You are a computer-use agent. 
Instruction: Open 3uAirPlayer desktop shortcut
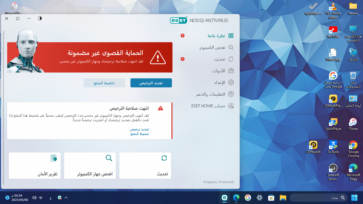[x=333, y=124]
